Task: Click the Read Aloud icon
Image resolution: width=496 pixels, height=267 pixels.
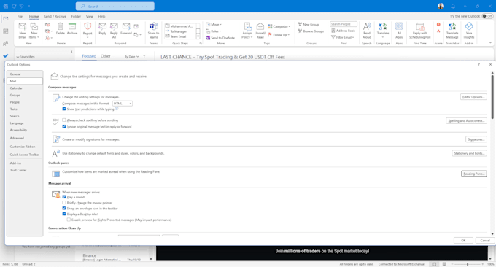Action: point(367,26)
